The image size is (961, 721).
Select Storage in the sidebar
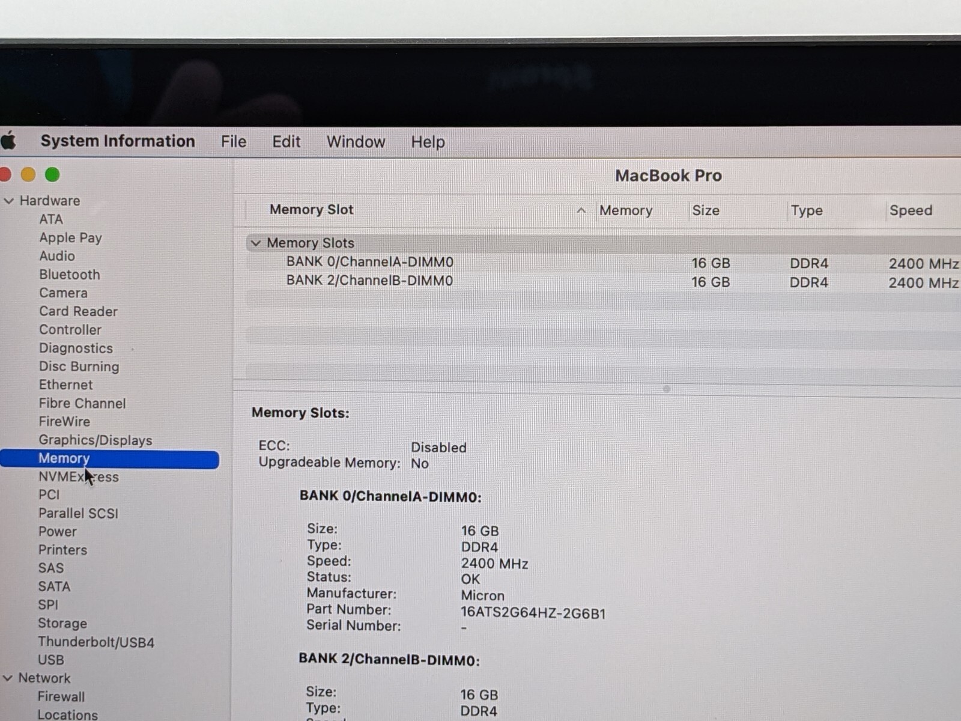[x=62, y=624]
